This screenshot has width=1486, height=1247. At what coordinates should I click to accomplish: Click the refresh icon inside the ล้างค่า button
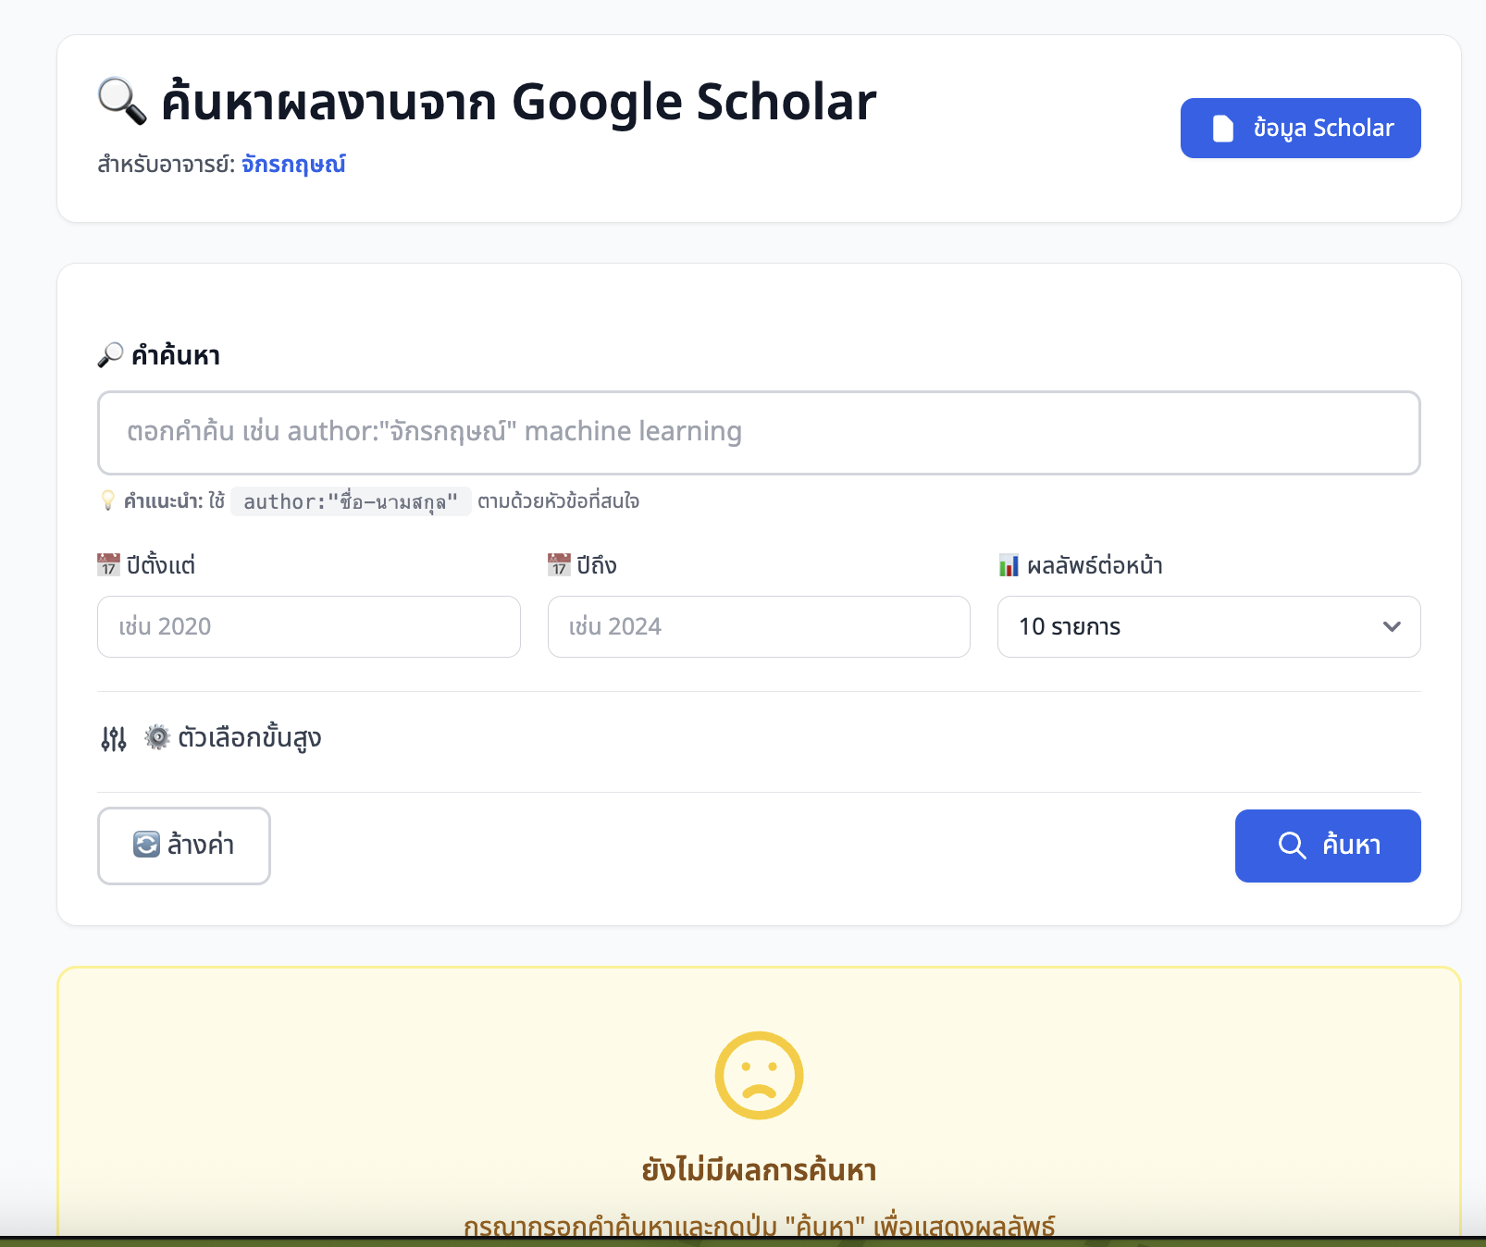pyautogui.click(x=146, y=845)
